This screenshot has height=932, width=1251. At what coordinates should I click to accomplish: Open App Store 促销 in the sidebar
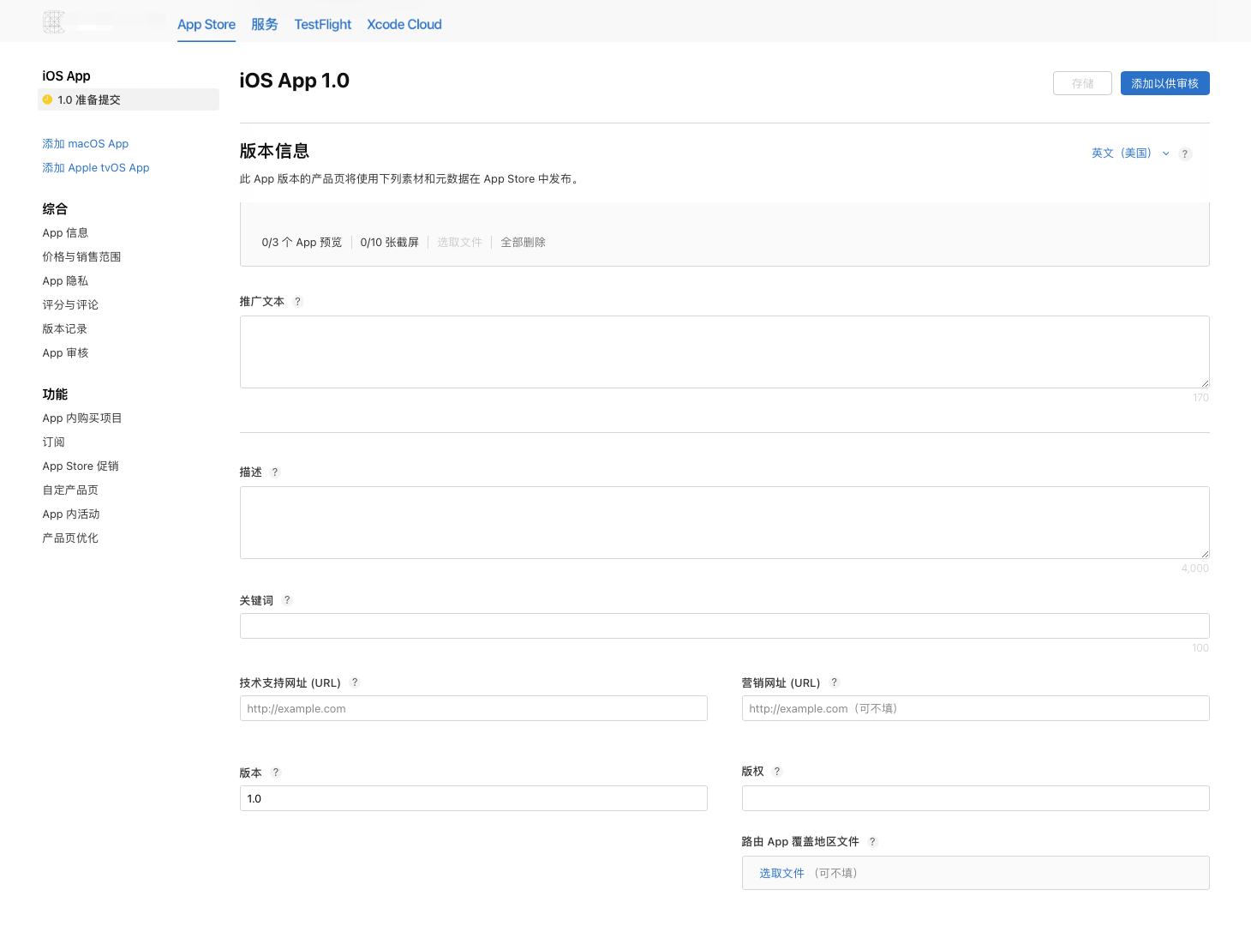[81, 466]
